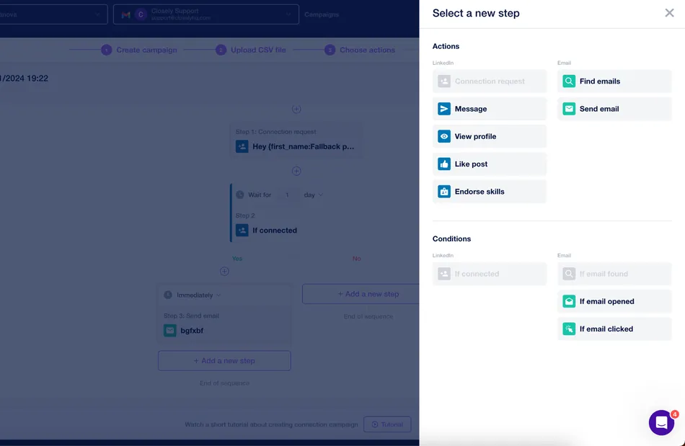Open the Closely Support account dropdown
Image resolution: width=685 pixels, height=446 pixels.
click(205, 14)
